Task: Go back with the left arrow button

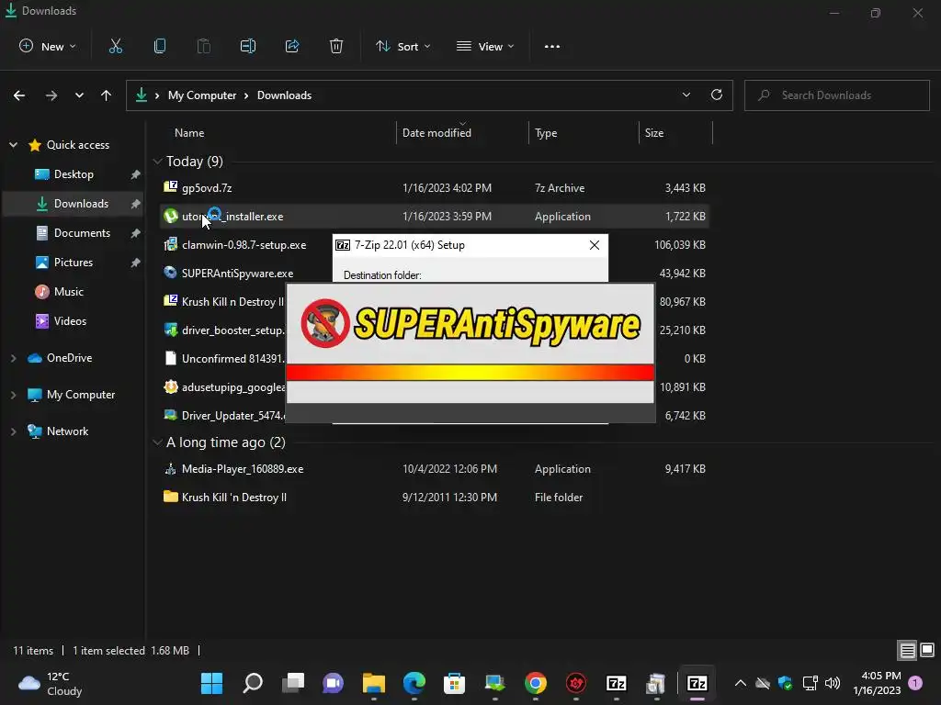Action: point(19,95)
